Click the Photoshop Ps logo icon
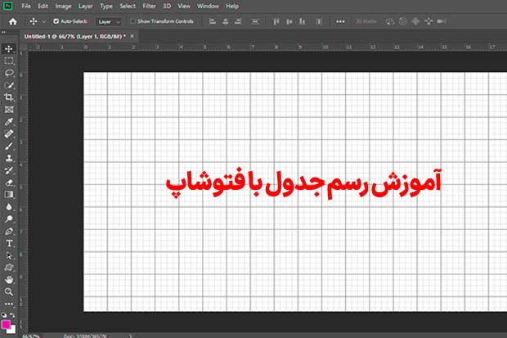Viewport: 507px width, 338px height. tap(7, 6)
